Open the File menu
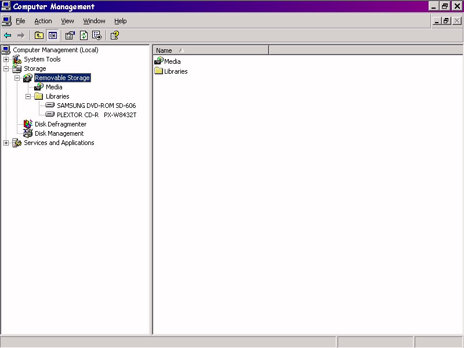464x348 pixels. tap(20, 21)
